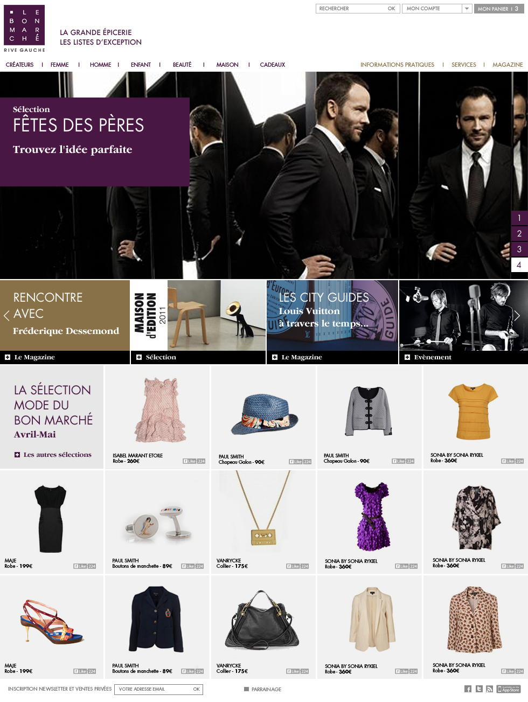Image resolution: width=528 pixels, height=702 pixels.
Task: Open the Femme menu
Action: 60,65
